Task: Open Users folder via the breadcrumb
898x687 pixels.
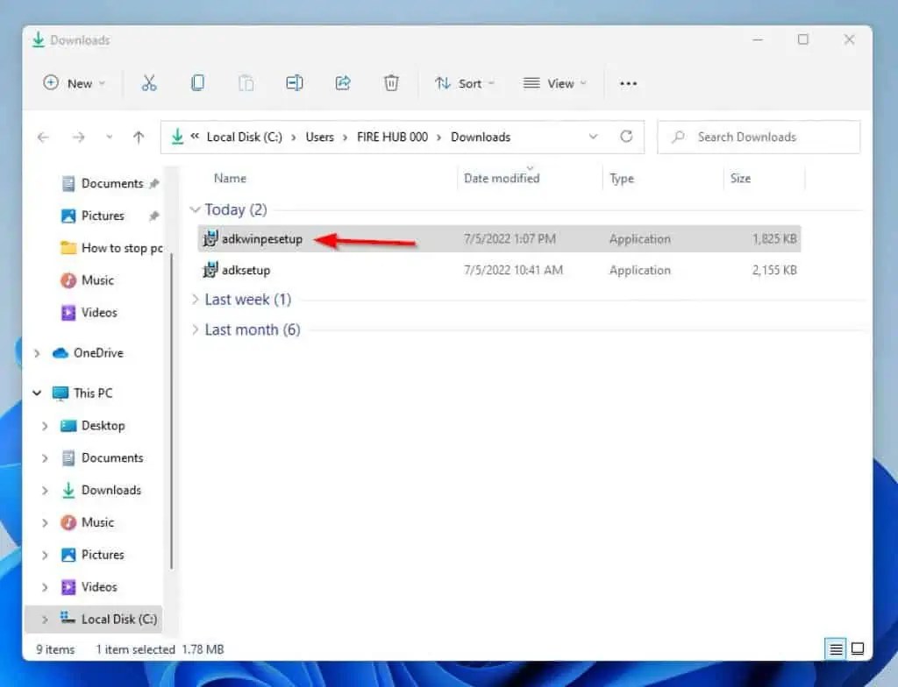Action: click(319, 137)
